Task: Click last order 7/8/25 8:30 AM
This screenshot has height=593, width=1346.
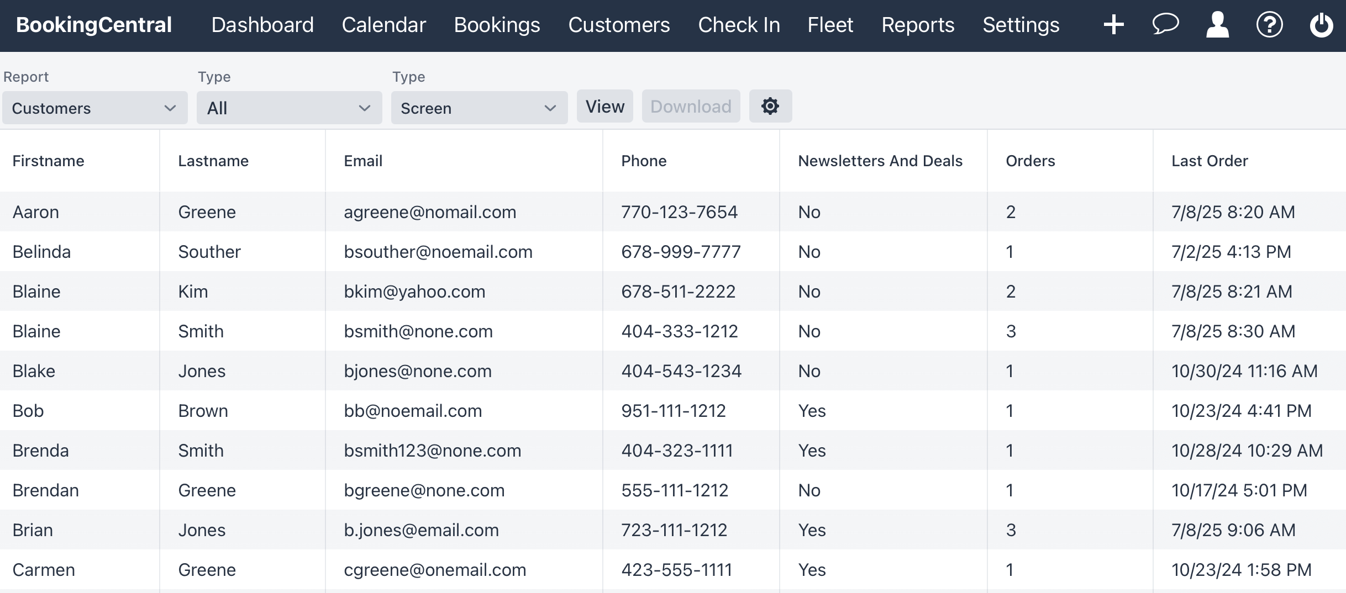Action: click(1233, 331)
